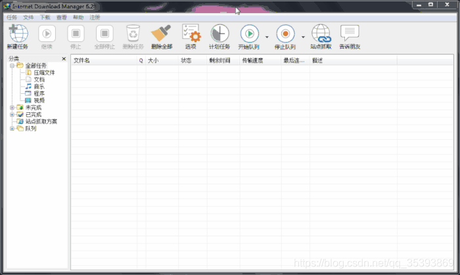The width and height of the screenshot is (460, 275).
Task: Maximize the Internet Download Manager window
Action: pyautogui.click(x=430, y=5)
